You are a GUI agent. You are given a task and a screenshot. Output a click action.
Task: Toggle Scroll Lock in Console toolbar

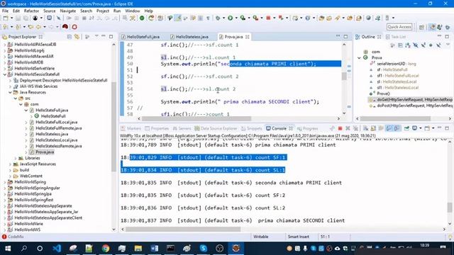pyautogui.click(x=373, y=128)
